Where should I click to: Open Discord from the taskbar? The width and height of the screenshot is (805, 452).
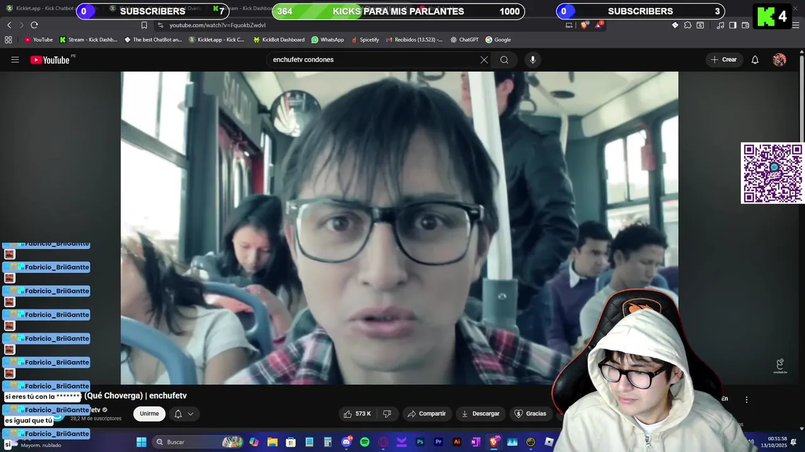pos(347,442)
